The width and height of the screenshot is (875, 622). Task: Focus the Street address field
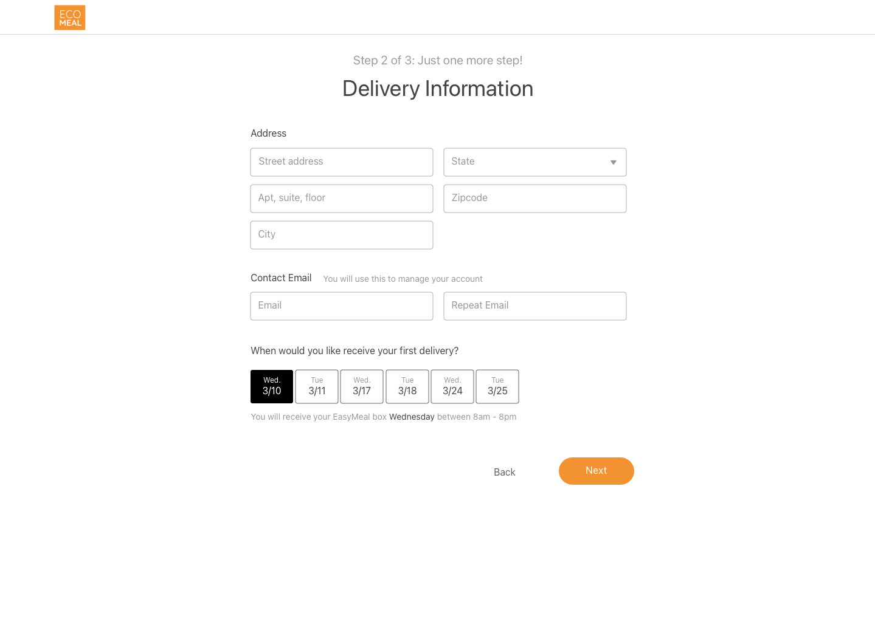(342, 162)
